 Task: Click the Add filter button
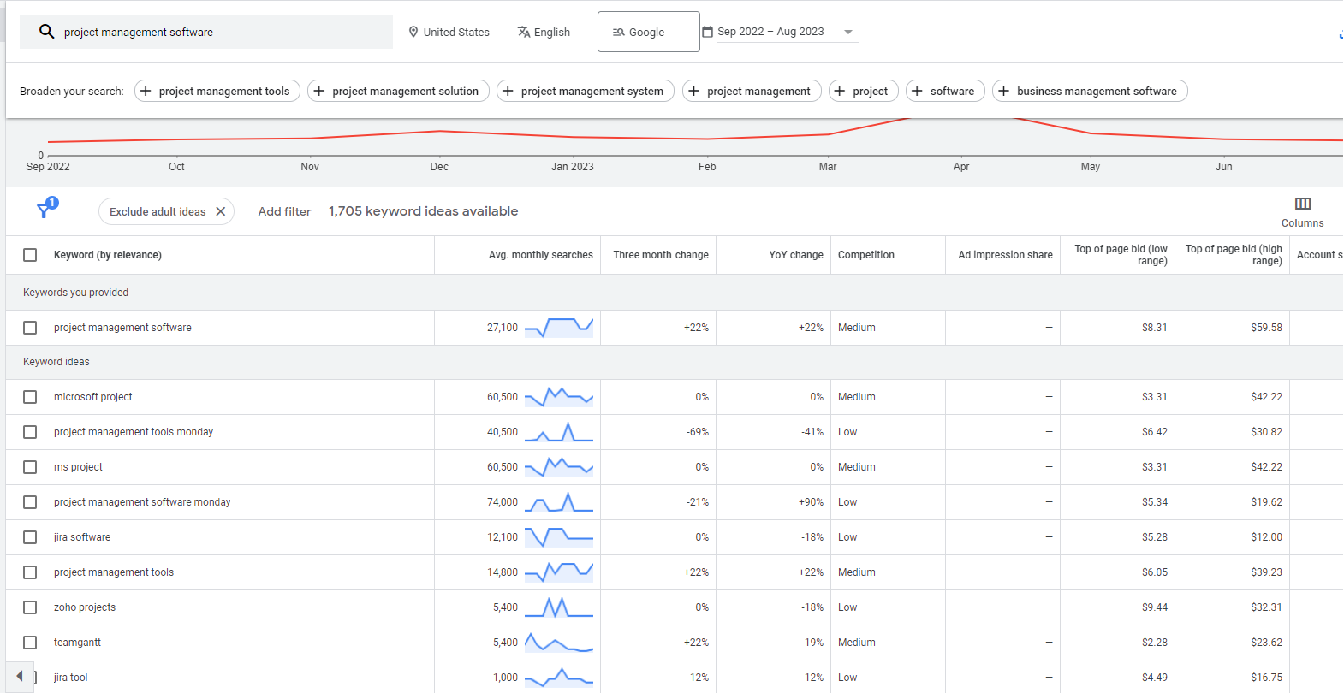pyautogui.click(x=285, y=211)
